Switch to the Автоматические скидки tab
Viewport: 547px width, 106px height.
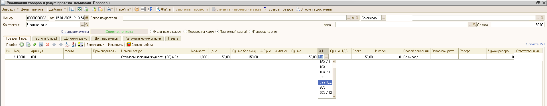143,38
